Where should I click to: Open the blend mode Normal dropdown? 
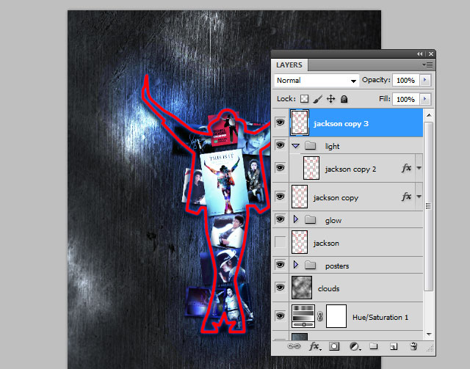317,81
